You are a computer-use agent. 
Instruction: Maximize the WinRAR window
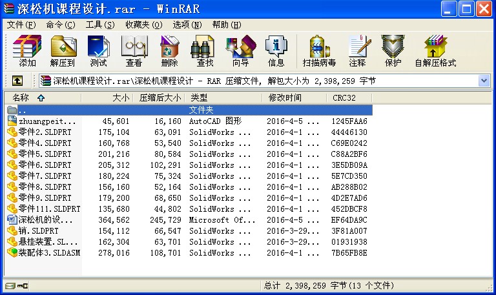466,8
